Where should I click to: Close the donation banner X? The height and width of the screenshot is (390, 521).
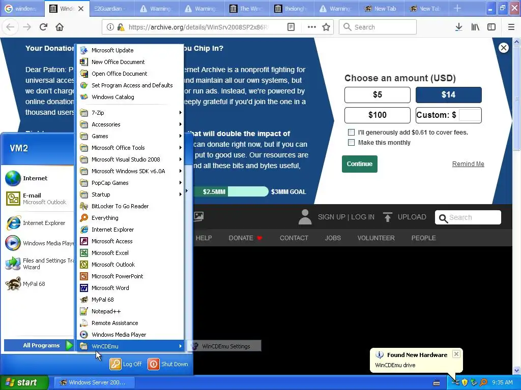503,48
